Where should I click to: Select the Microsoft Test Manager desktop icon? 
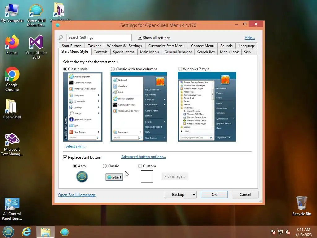(12, 144)
